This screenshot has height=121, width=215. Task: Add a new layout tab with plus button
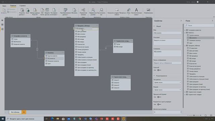click(x=24, y=112)
